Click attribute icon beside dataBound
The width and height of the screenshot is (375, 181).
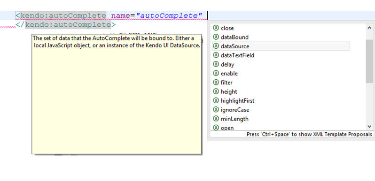(x=216, y=37)
